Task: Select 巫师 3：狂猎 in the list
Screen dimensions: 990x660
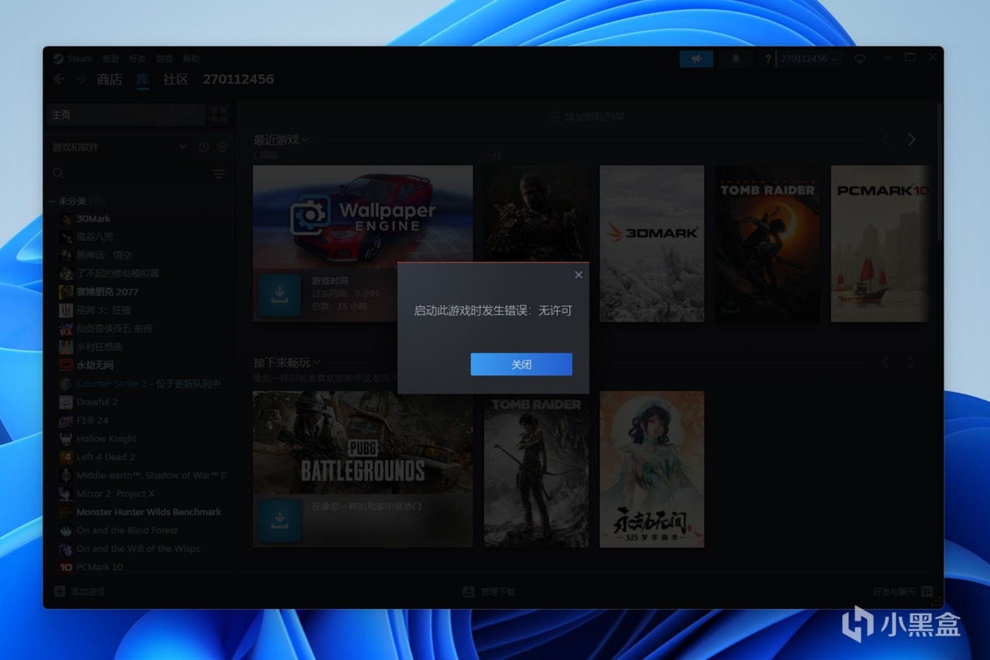Action: click(104, 310)
